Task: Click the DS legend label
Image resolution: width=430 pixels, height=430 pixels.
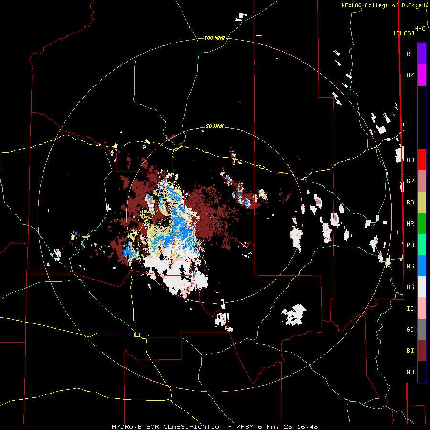Action: click(x=410, y=287)
